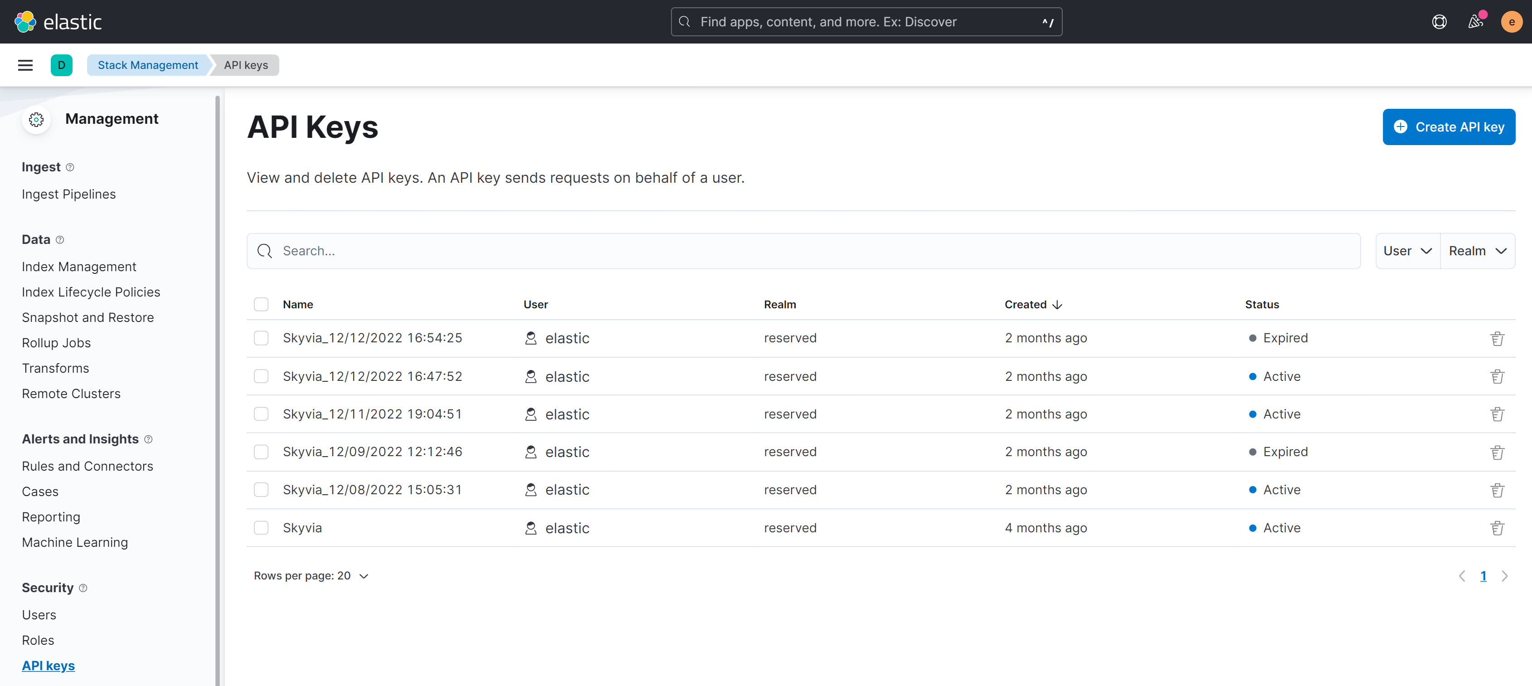This screenshot has height=686, width=1532.
Task: Open Reporting in sidebar
Action: pos(51,517)
